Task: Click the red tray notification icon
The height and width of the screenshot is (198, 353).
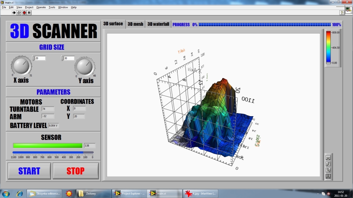Action: click(x=329, y=194)
